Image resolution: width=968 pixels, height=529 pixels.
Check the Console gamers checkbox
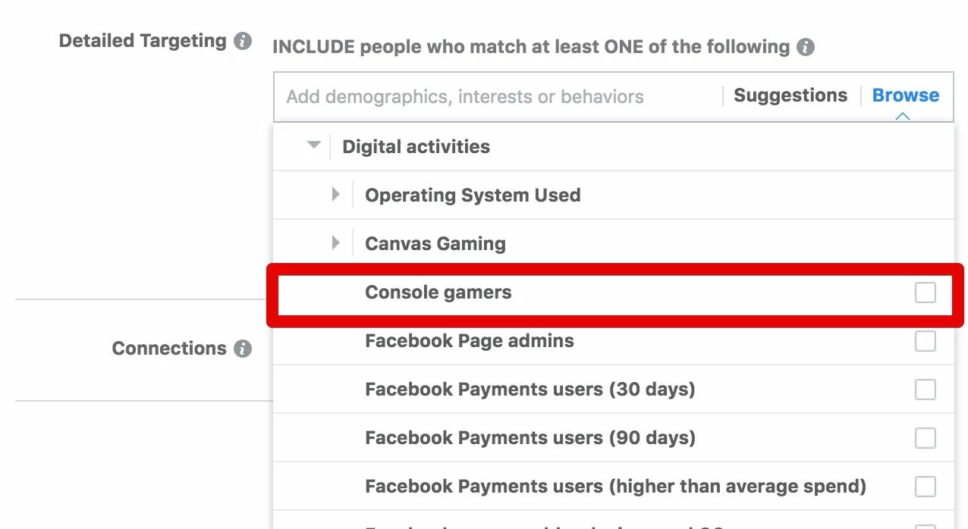926,293
